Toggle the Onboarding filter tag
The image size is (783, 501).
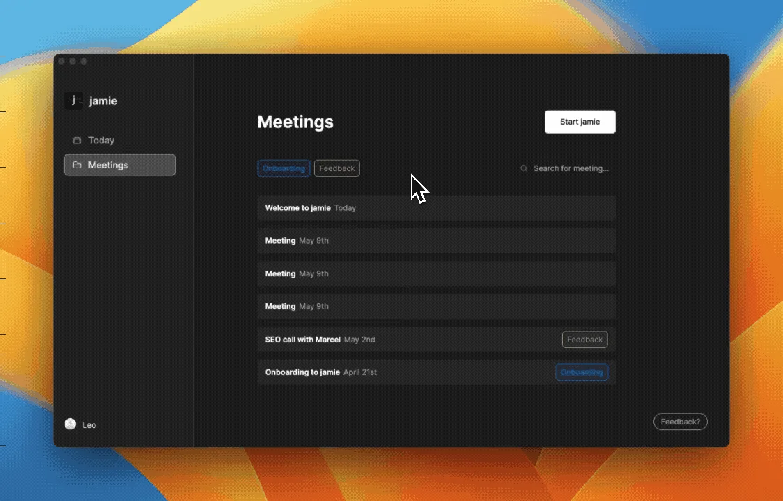click(x=284, y=168)
